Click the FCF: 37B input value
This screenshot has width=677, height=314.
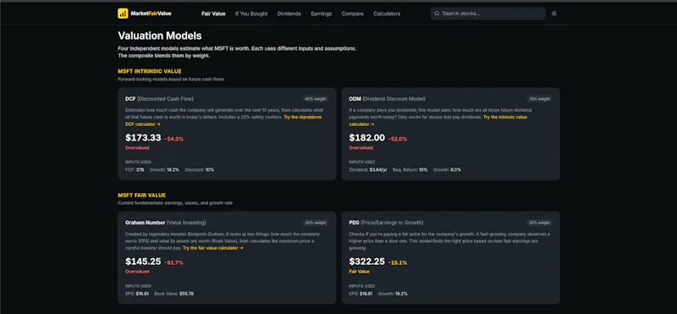pyautogui.click(x=135, y=170)
